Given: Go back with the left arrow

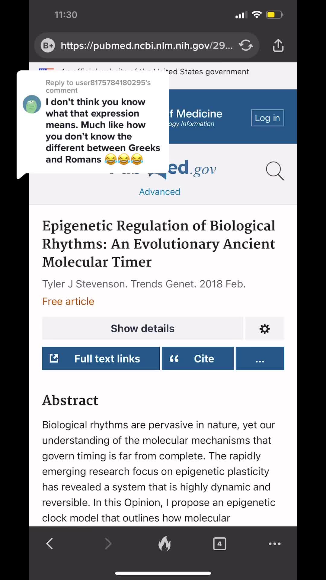Looking at the screenshot, I should [x=50, y=544].
